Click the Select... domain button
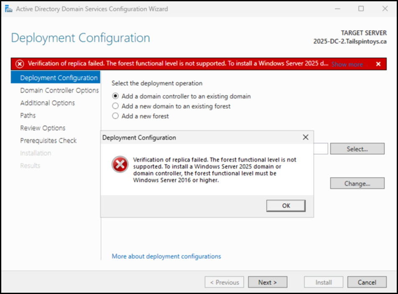The image size is (398, 294). [357, 148]
